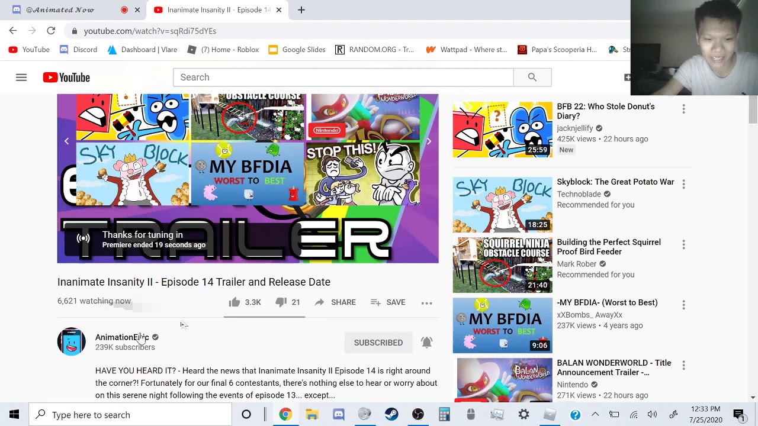The width and height of the screenshot is (758, 426).
Task: Open Cortana circle in taskbar
Action: point(246,415)
